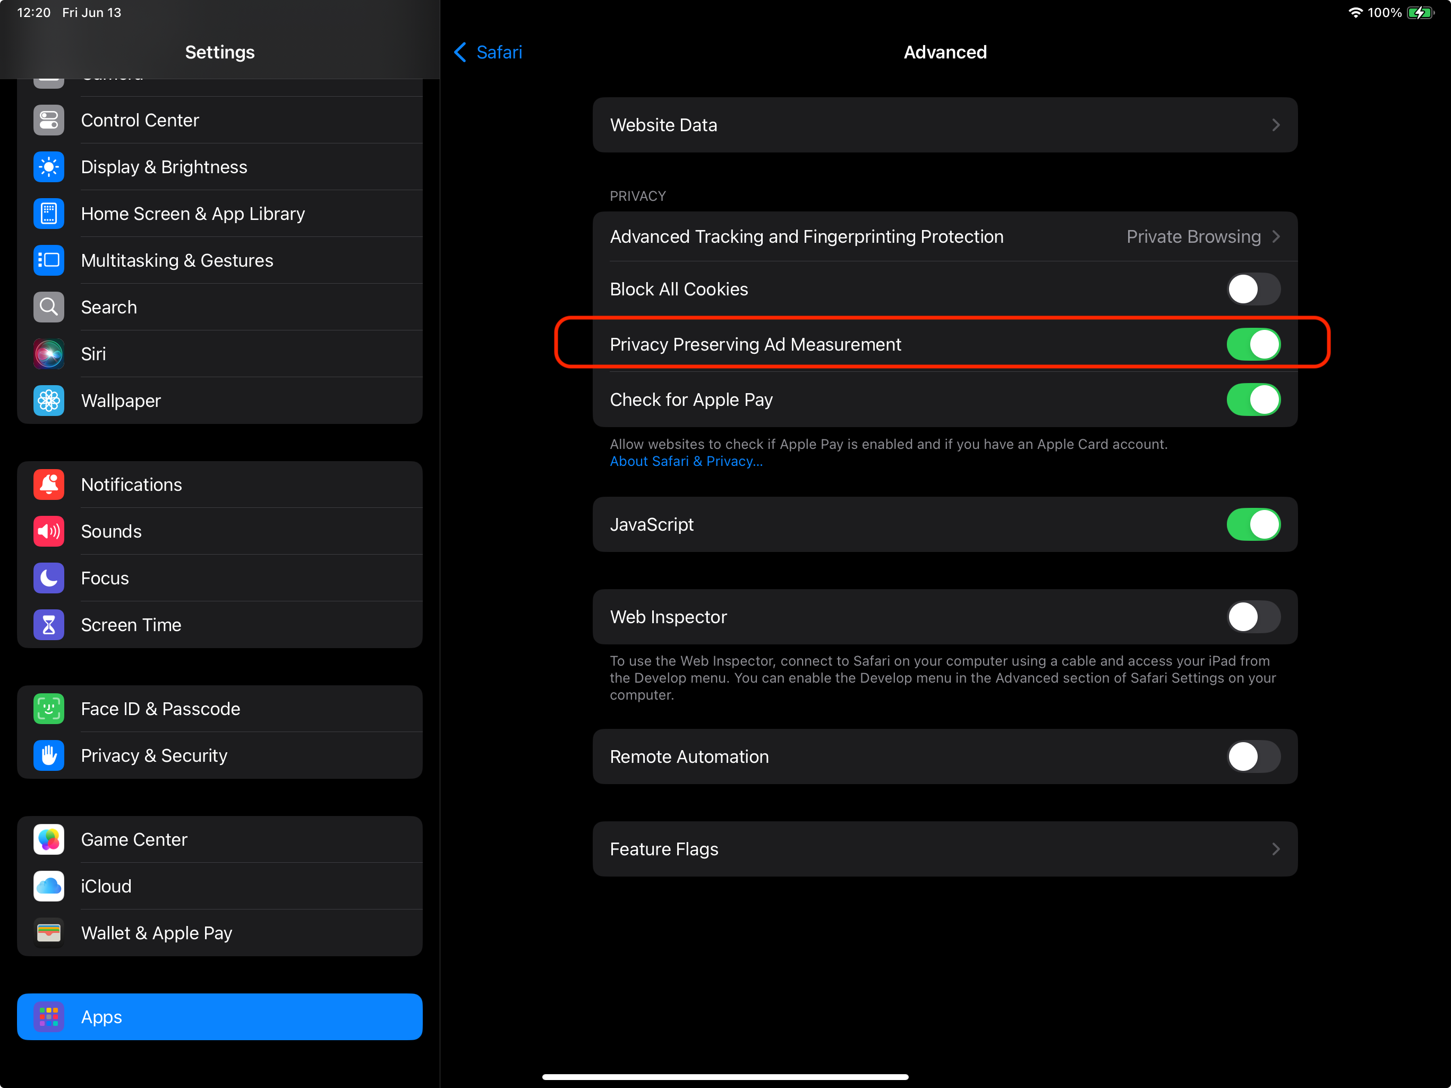Tap the Notifications bell icon

coord(48,484)
